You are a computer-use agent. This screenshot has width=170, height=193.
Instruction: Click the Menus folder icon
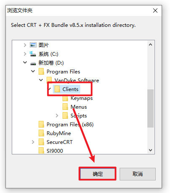[x=65, y=107]
